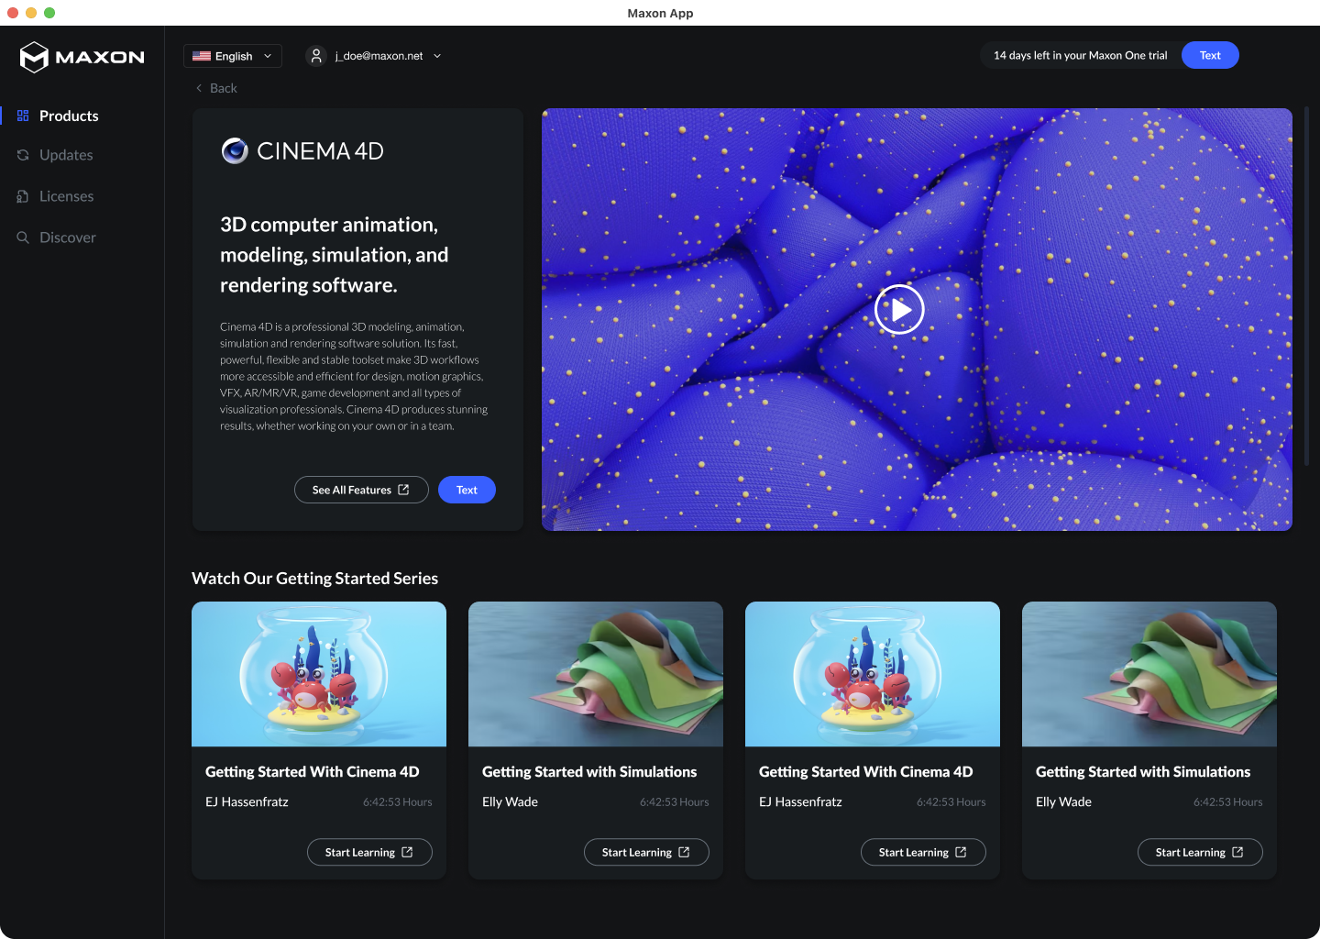Click the external link icon on second Start Learning button

tap(684, 852)
